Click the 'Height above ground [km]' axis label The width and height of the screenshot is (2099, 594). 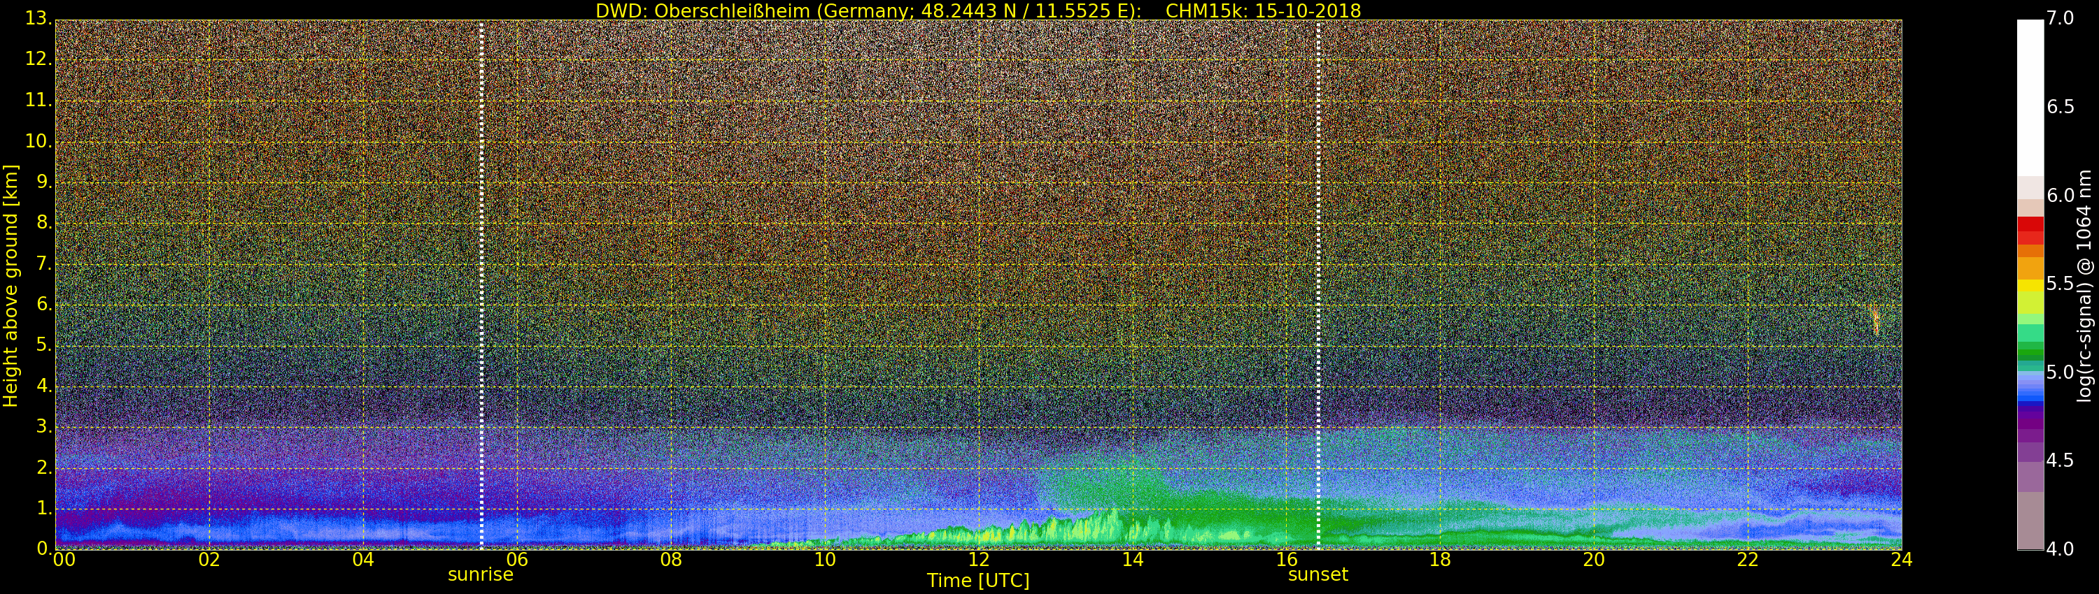point(10,286)
